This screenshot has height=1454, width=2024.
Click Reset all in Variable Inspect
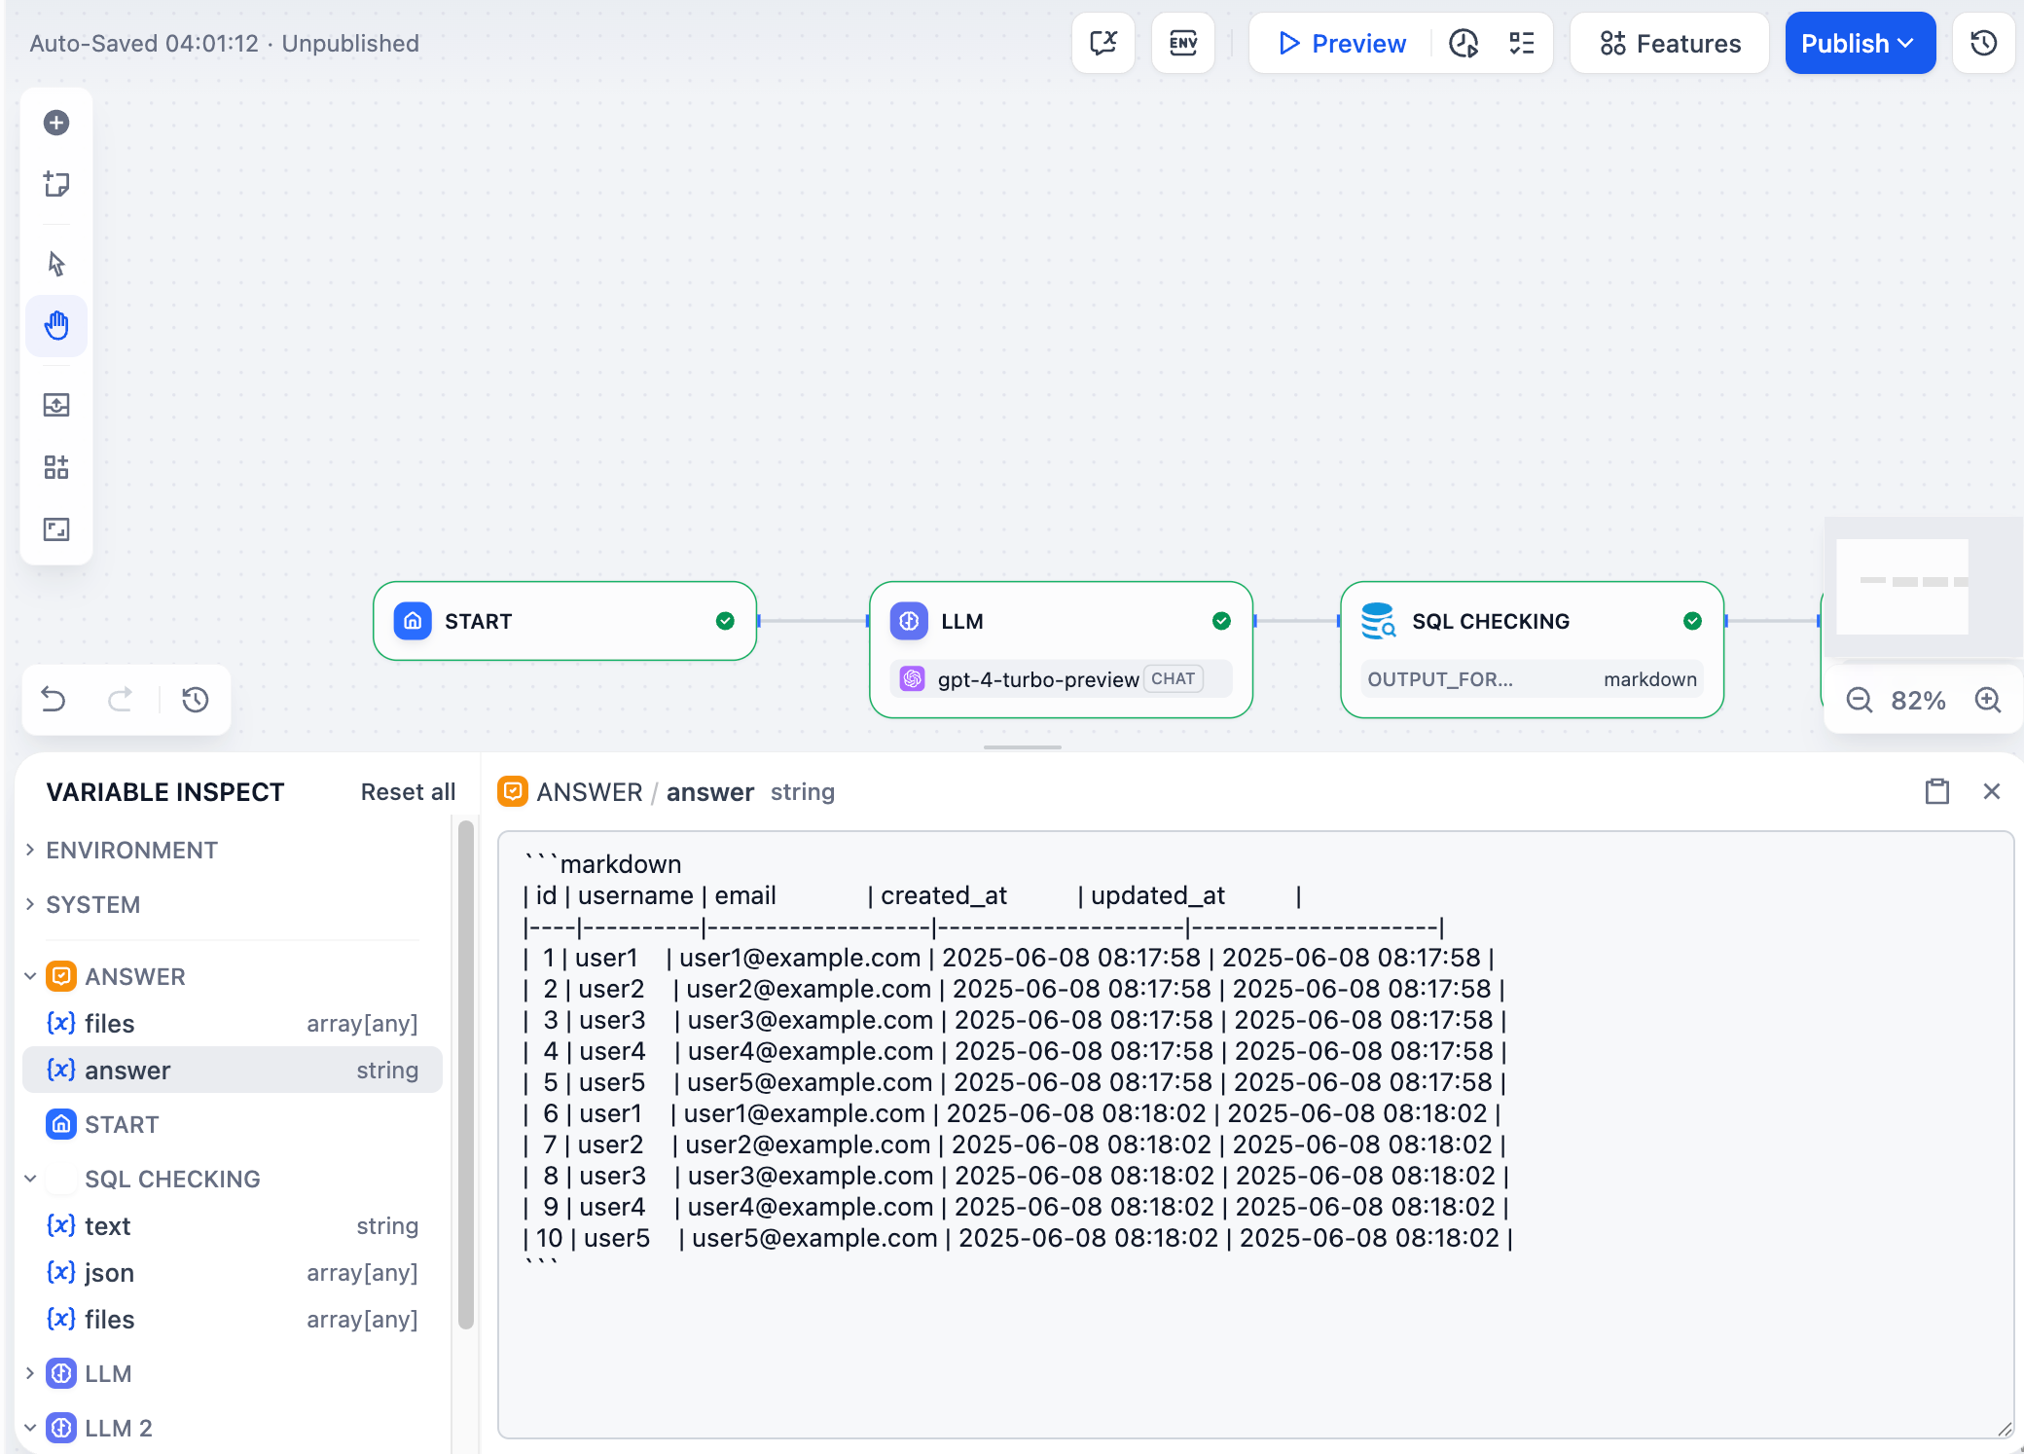(408, 792)
